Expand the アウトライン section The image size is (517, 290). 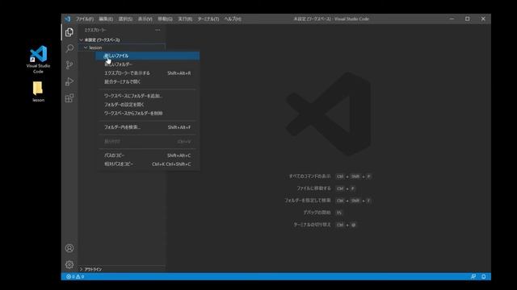pyautogui.click(x=122, y=269)
